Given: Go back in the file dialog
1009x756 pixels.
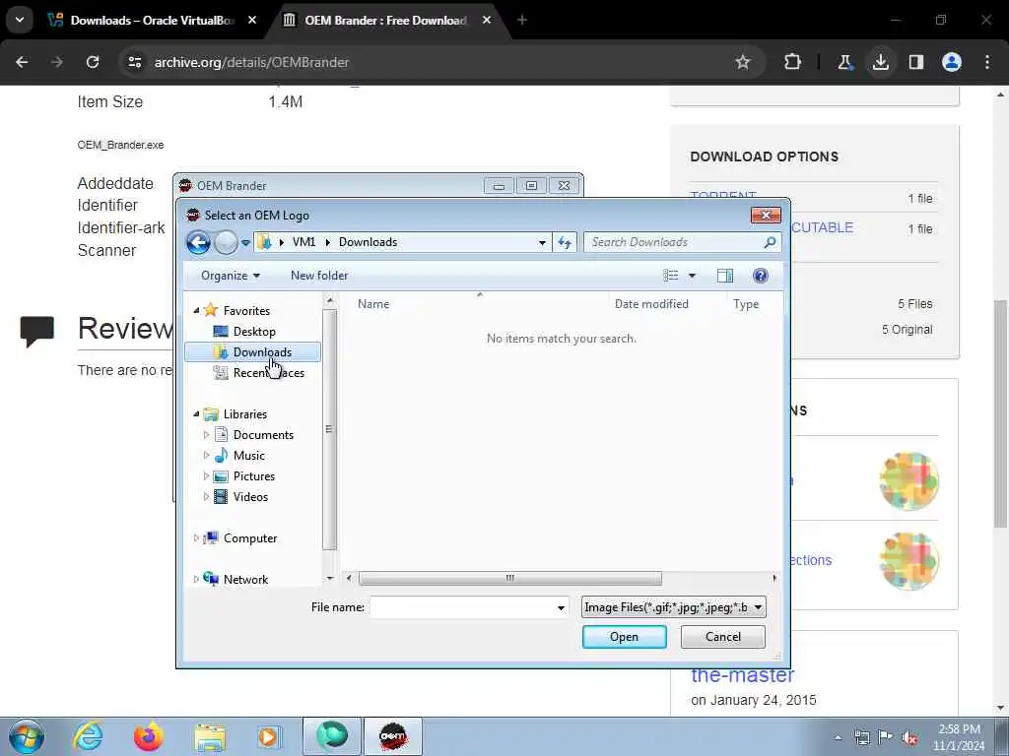Looking at the screenshot, I should (198, 242).
